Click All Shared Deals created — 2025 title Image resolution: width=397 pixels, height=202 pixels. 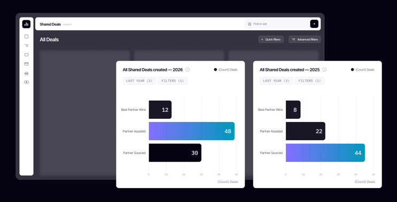[x=290, y=70]
